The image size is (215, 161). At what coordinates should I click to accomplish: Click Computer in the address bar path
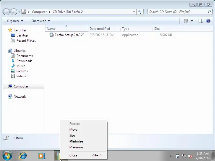[x=39, y=12]
